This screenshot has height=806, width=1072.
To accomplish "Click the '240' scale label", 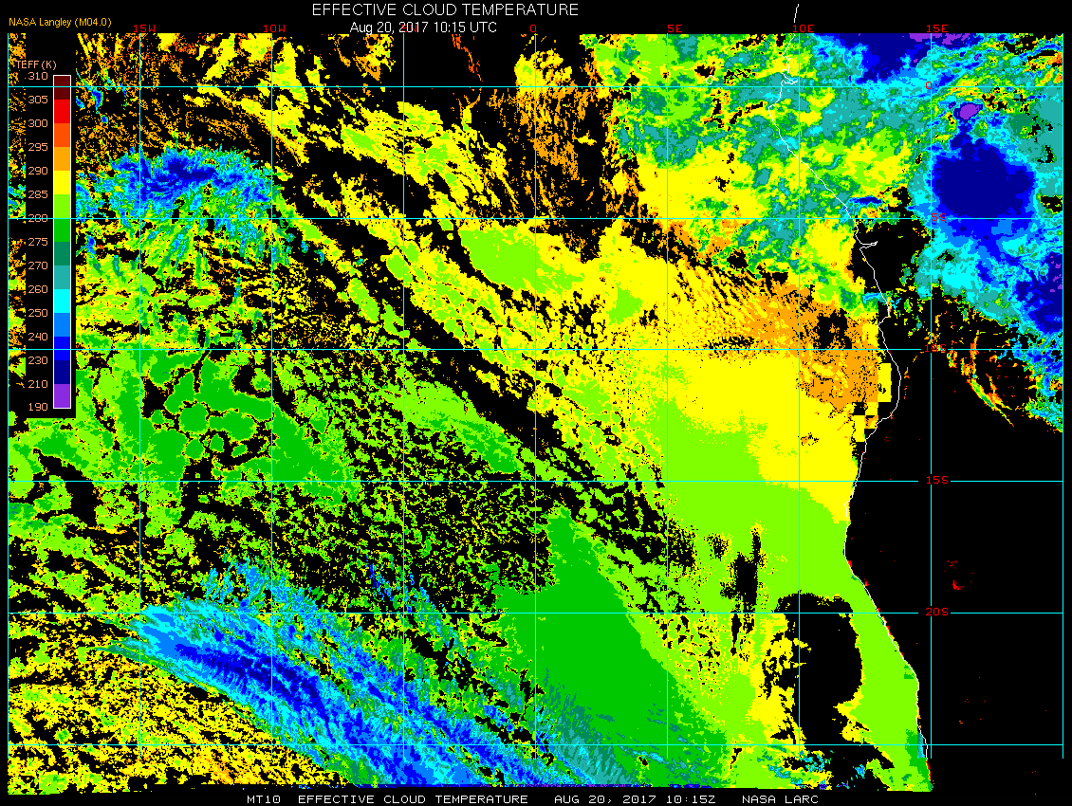I will click(38, 337).
